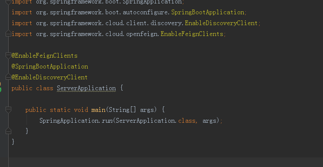This screenshot has width=323, height=167.
Task: Click org.springframework.cloud.client.discovery package in import
Action: [109, 23]
